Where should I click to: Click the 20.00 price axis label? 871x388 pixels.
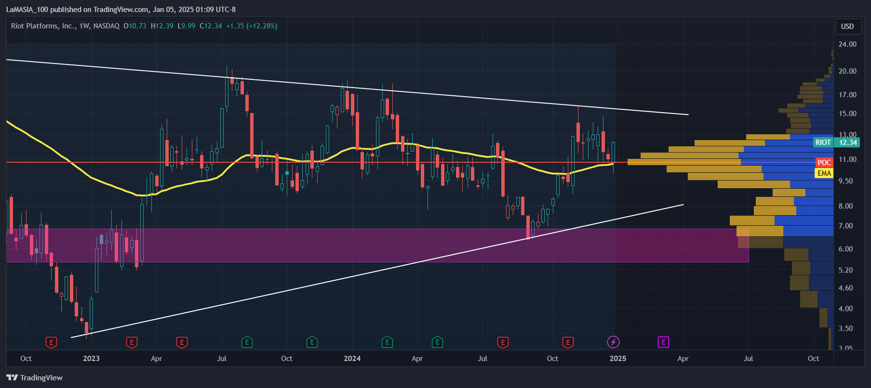tap(847, 71)
